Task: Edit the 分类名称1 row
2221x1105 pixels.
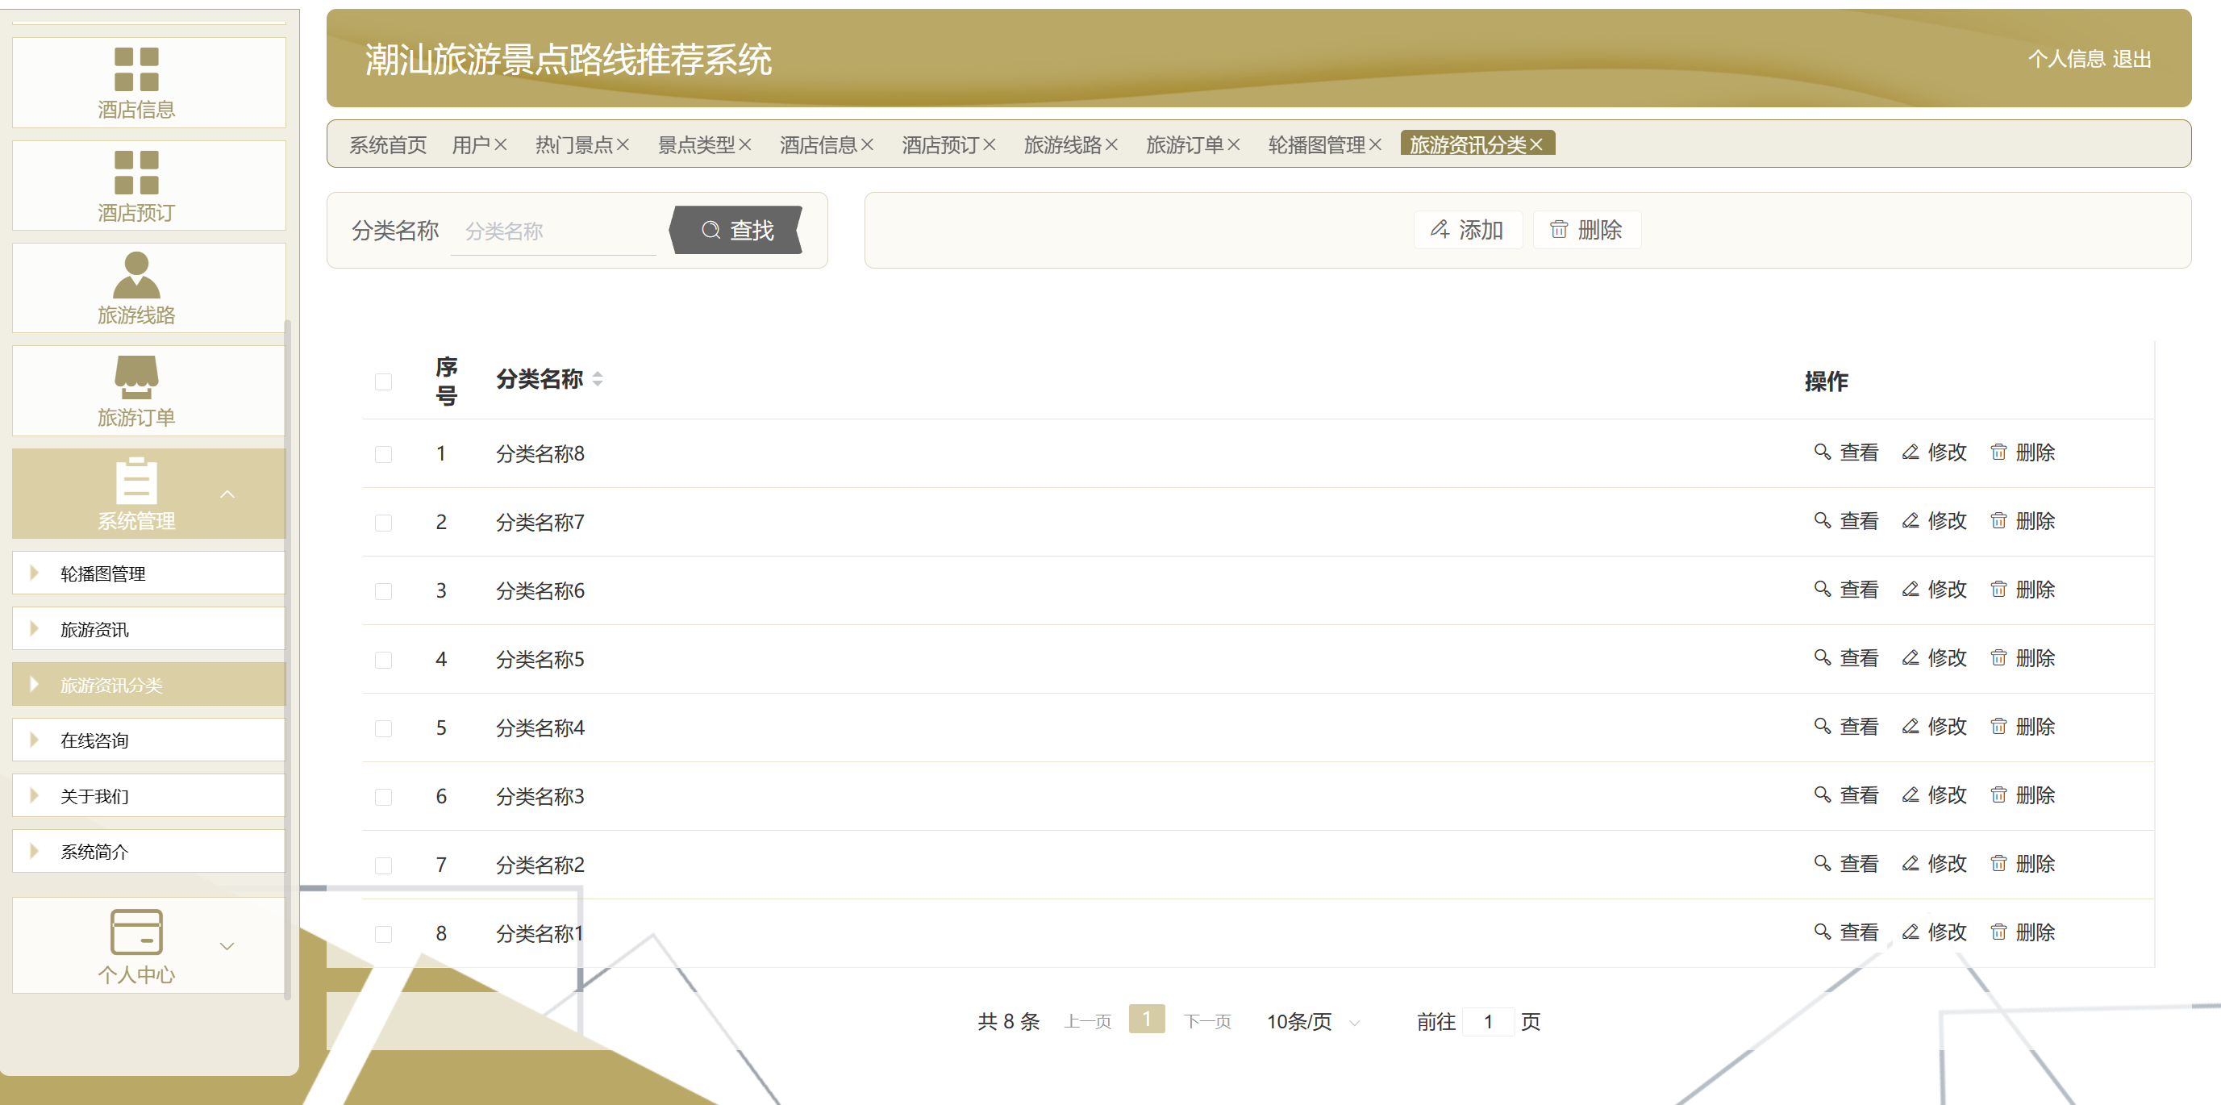Action: 1935,932
